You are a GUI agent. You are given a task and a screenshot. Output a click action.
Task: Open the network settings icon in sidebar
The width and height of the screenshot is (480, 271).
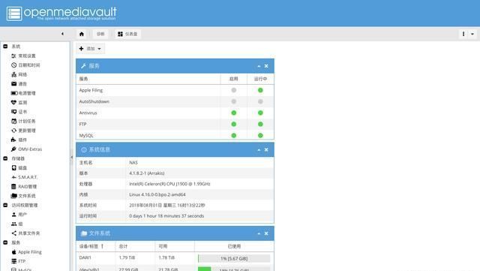point(13,74)
